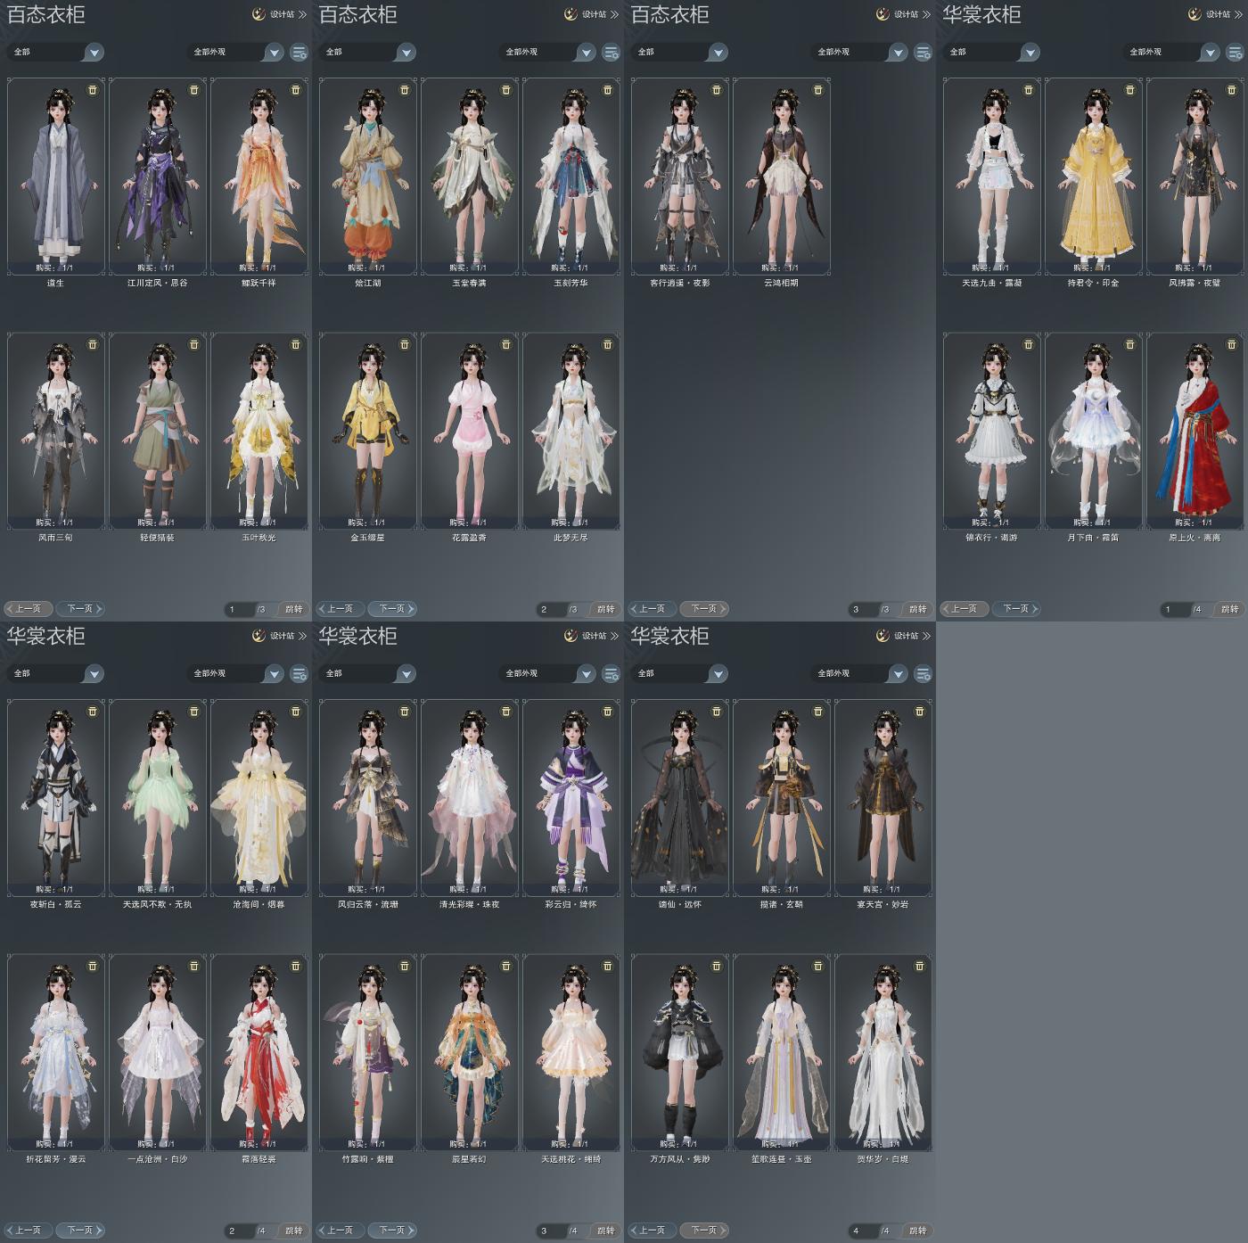
Task: Click 下一页 on 百态衣柜 page 1 panel
Action: tap(80, 609)
